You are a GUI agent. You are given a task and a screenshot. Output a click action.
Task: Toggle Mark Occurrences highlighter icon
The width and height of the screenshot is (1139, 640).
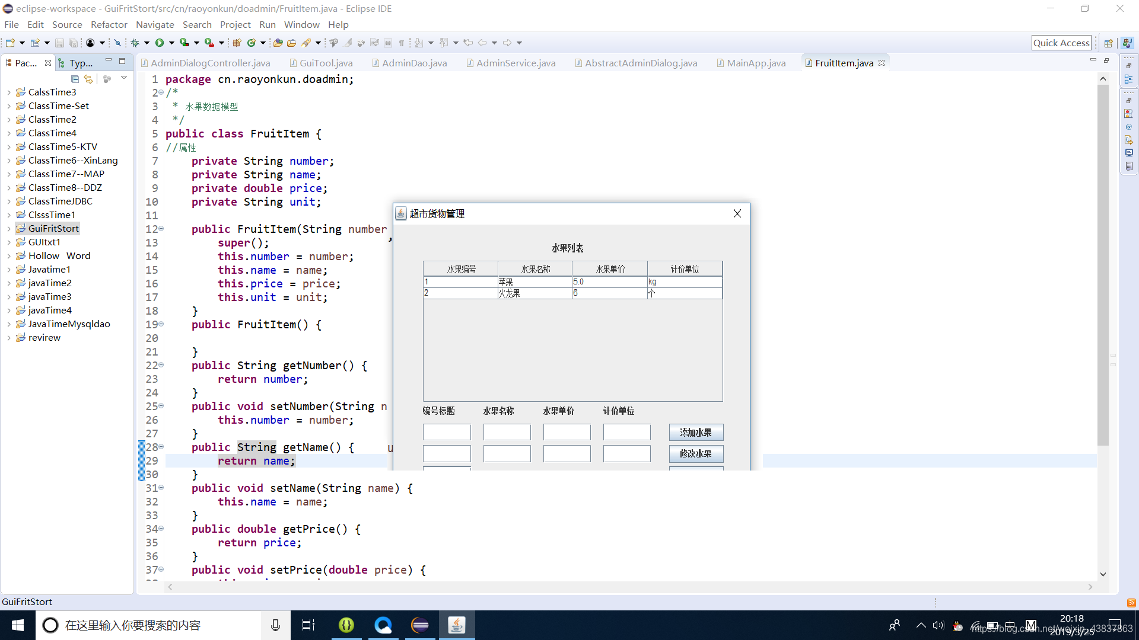click(348, 43)
